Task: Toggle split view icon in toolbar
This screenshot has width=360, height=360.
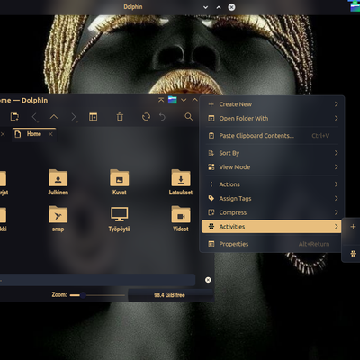Action: click(93, 117)
